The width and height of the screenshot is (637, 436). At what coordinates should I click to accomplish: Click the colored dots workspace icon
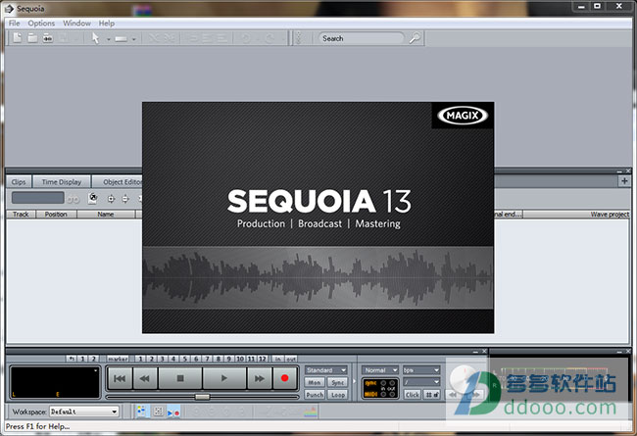[x=141, y=412]
